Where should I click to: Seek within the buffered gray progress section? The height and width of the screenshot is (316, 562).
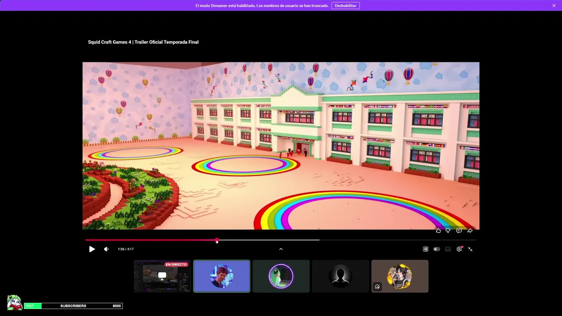point(268,240)
